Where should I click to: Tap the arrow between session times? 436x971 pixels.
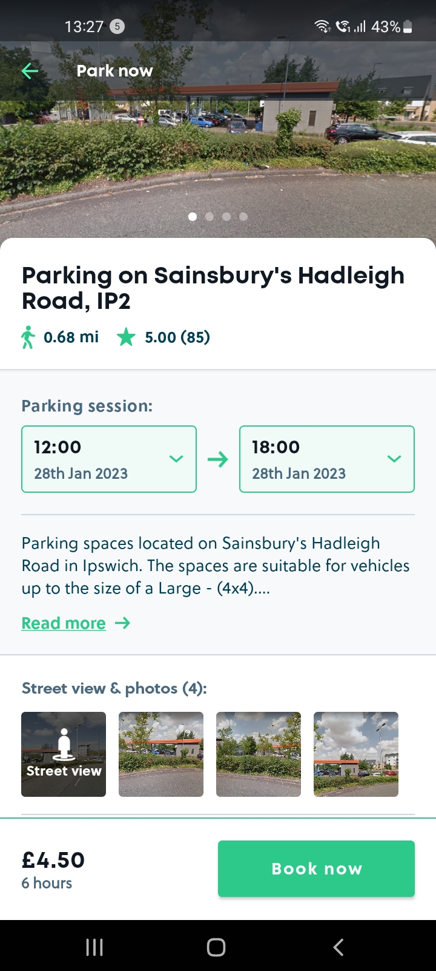pyautogui.click(x=218, y=459)
